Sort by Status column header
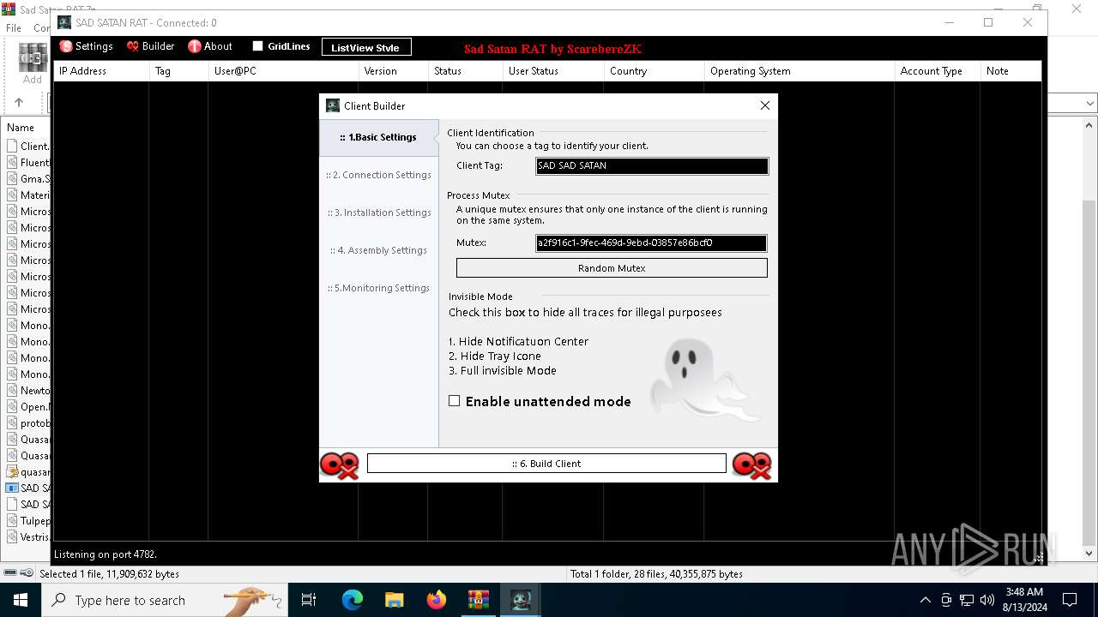The width and height of the screenshot is (1098, 617). (465, 71)
